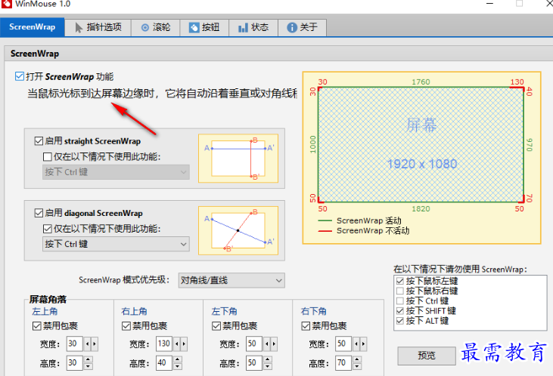Increase 右下角 宽度 with right arrow
The image size is (553, 376).
pyautogui.click(x=363, y=344)
